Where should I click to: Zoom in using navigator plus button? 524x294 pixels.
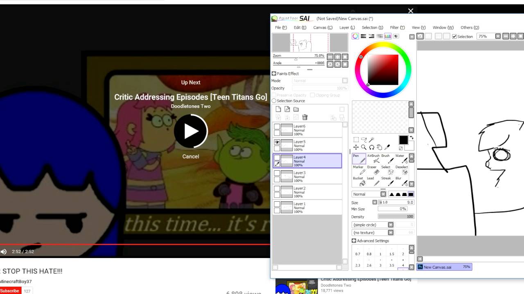click(x=337, y=57)
